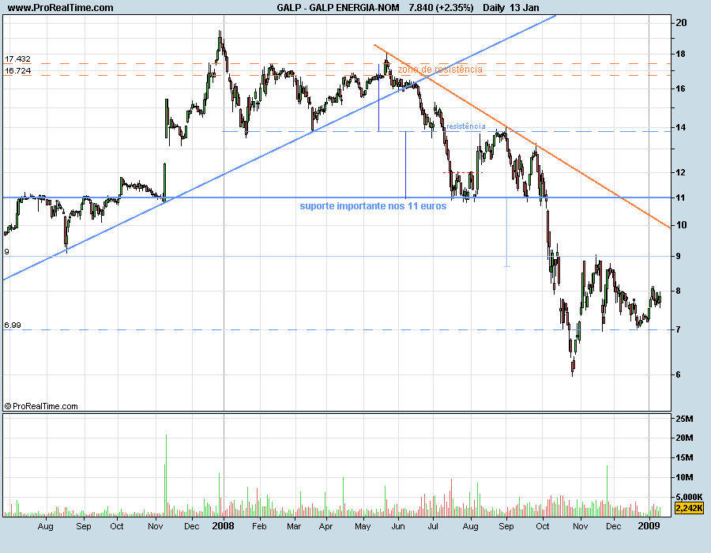Click the 6.99 support level label
This screenshot has height=553, width=711.
pos(13,325)
